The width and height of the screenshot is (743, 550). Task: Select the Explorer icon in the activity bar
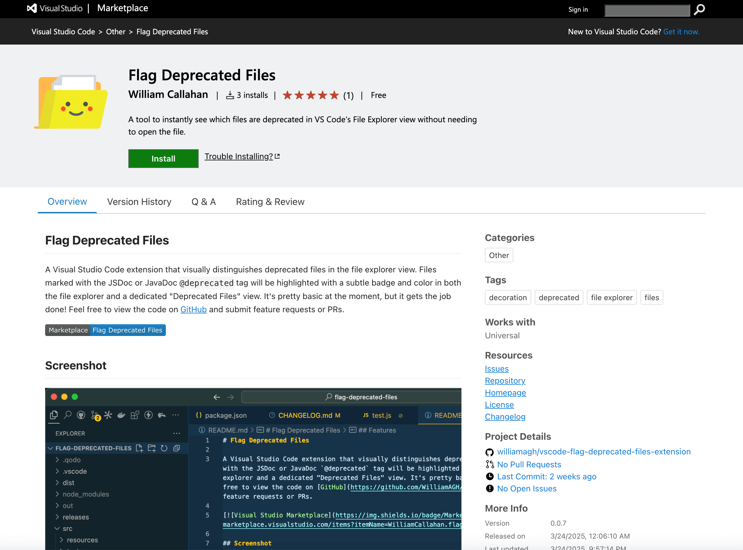[x=54, y=415]
